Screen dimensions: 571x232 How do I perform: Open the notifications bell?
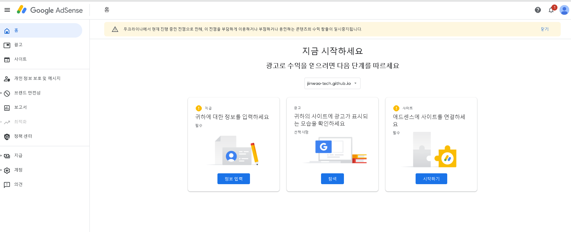tap(551, 10)
